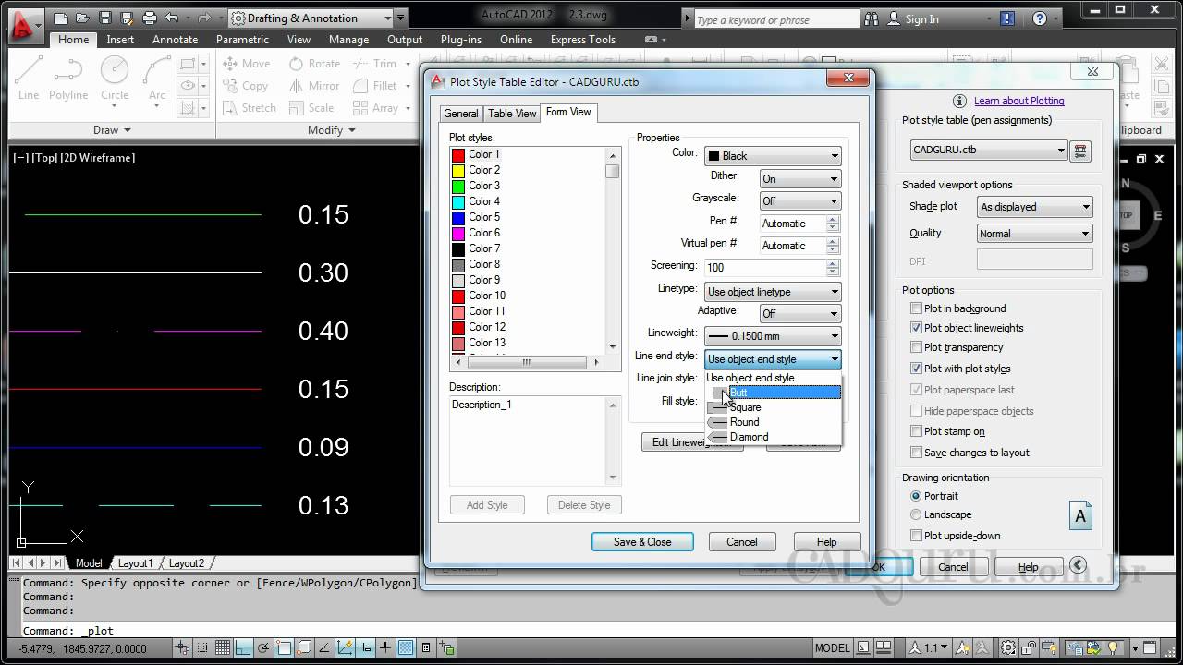The width and height of the screenshot is (1183, 665).
Task: Click the New file icon in quick access toolbar
Action: (x=60, y=18)
